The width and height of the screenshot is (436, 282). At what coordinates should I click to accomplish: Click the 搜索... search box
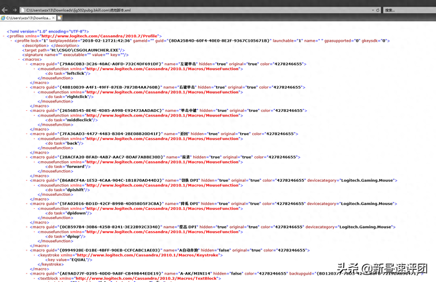(409, 10)
